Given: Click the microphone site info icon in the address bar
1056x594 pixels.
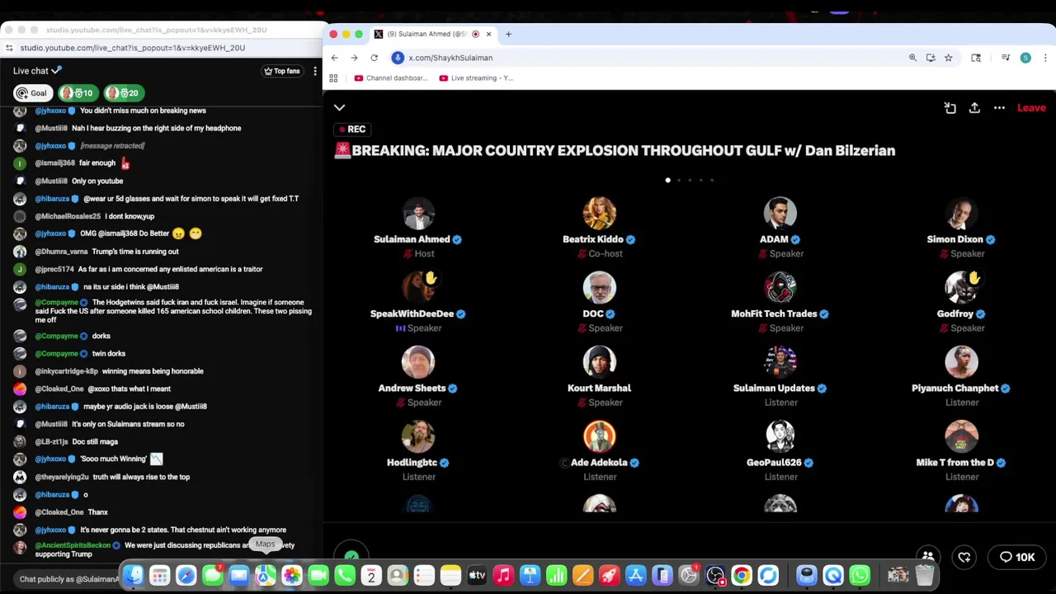Looking at the screenshot, I should coord(398,58).
